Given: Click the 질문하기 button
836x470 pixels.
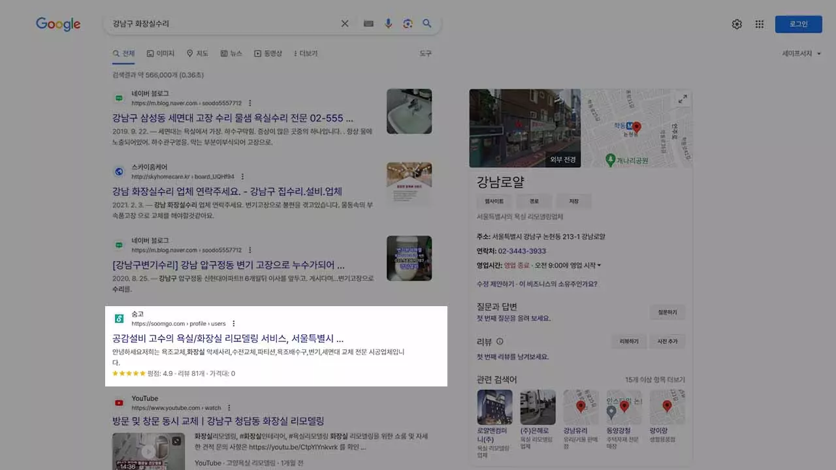Looking at the screenshot, I should [667, 312].
